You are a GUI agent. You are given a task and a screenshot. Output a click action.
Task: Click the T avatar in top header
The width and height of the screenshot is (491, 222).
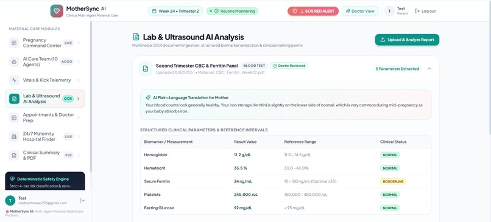click(x=389, y=11)
